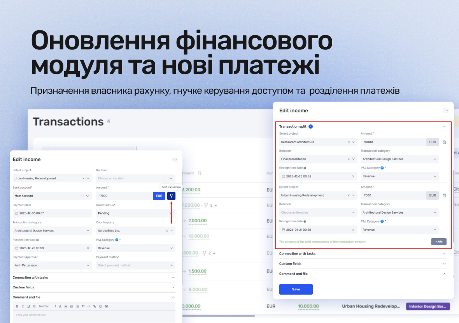Insert blockquote in the comment editor

pyautogui.click(x=83, y=306)
